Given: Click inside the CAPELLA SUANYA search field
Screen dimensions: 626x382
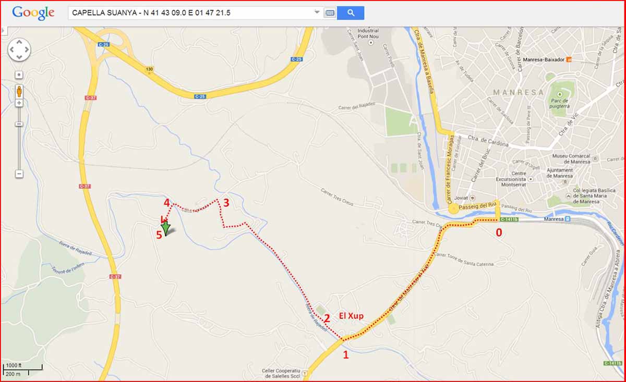Looking at the screenshot, I should pyautogui.click(x=190, y=13).
